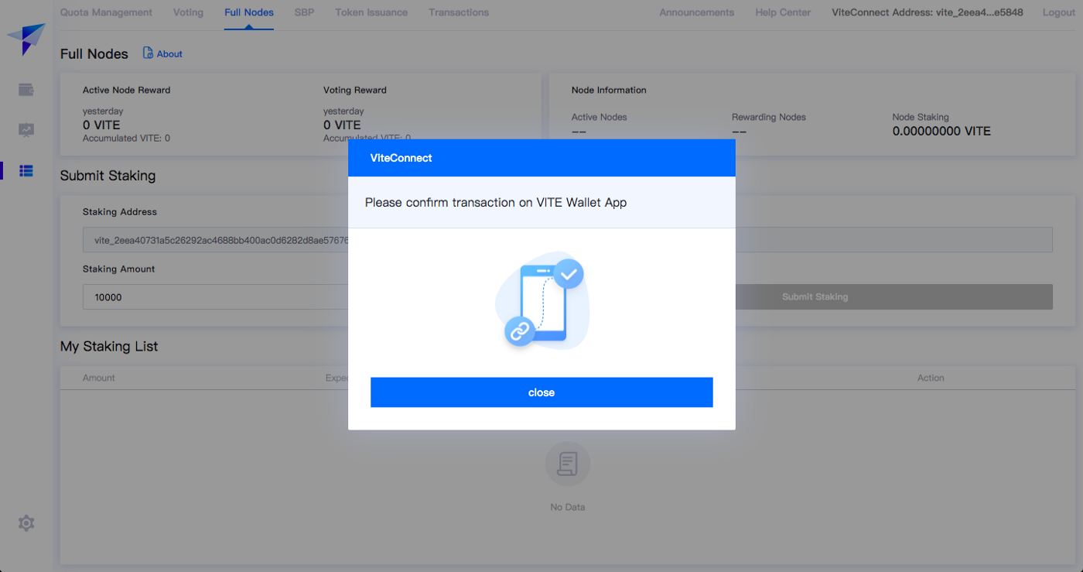Viewport: 1083px width, 572px height.
Task: Switch to Voting tab
Action: click(x=189, y=12)
